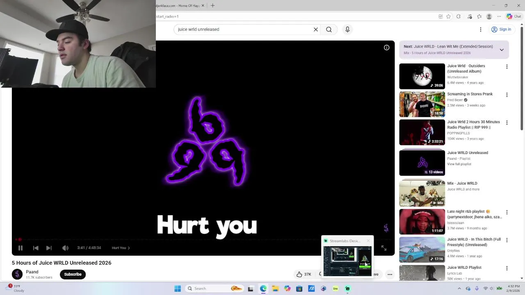Open YouTube settings three-dot menu
Image resolution: width=525 pixels, height=295 pixels.
(x=481, y=29)
